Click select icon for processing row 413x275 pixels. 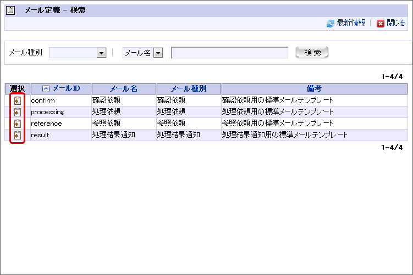click(x=18, y=112)
